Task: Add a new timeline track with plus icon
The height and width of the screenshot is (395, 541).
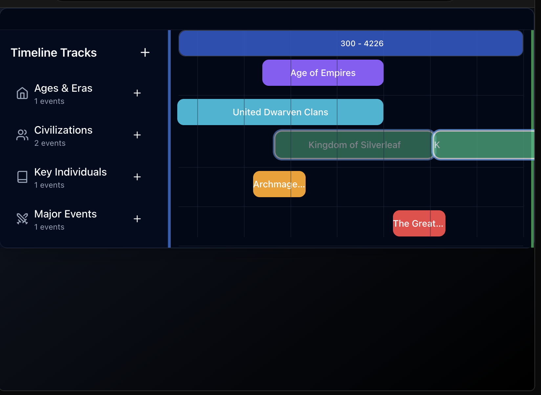Action: coord(145,52)
